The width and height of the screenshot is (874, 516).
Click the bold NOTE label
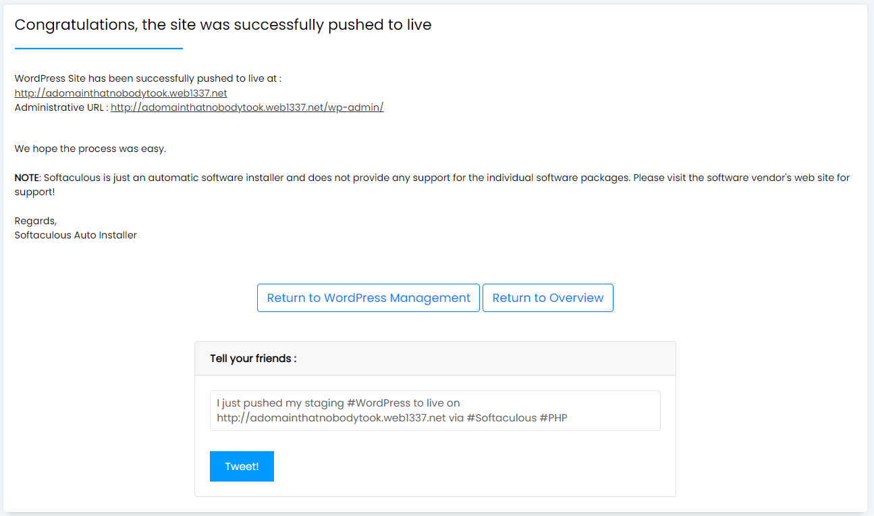(x=27, y=178)
